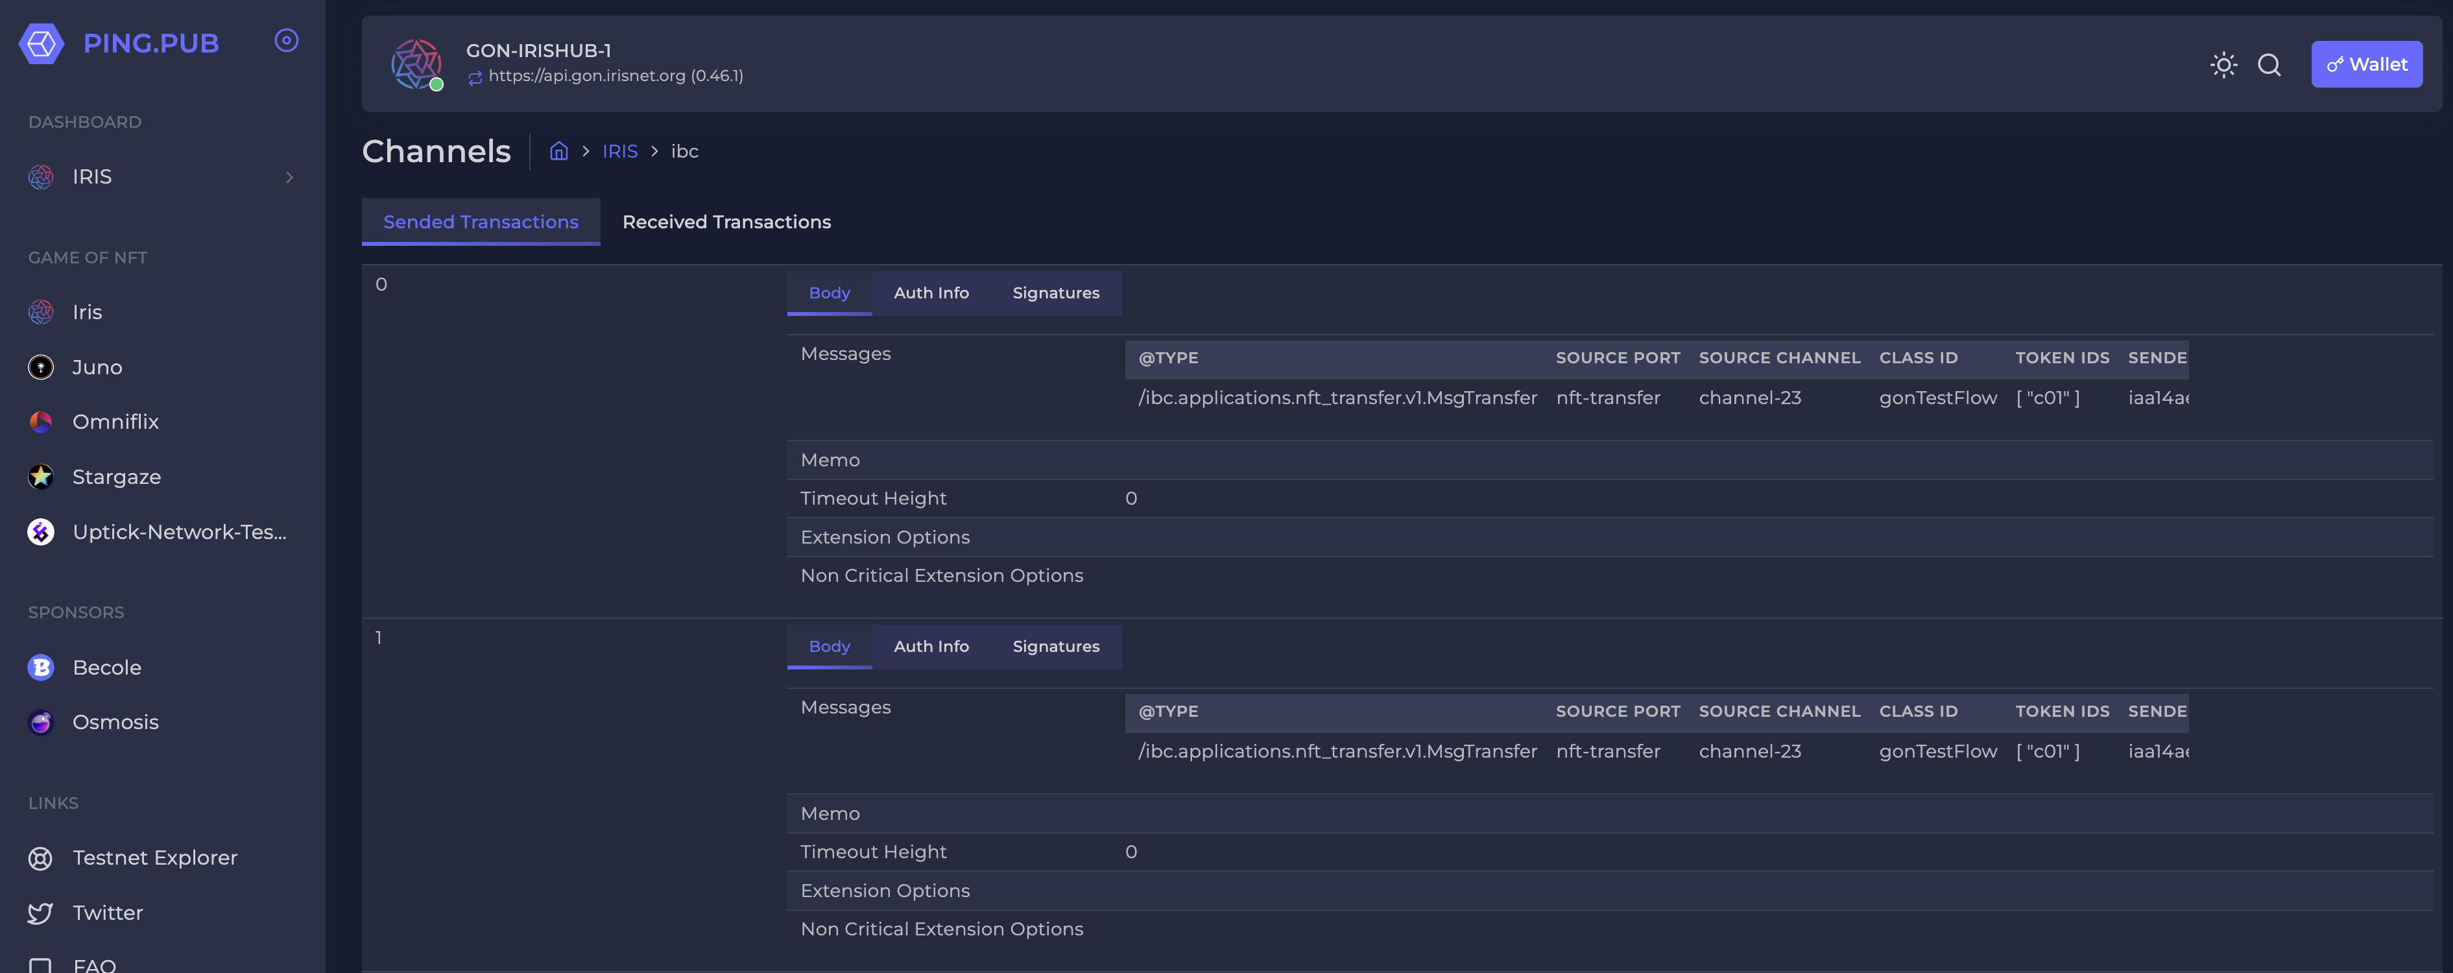The image size is (2453, 973).
Task: Select the Juno chain icon in sidebar
Action: 40,366
